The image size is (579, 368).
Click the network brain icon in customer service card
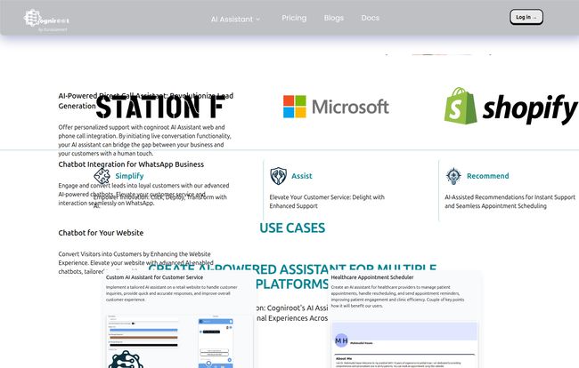click(x=126, y=359)
